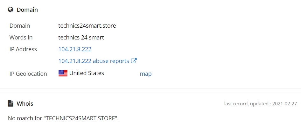
Task: Open the map link for IP geolocation
Action: pos(146,74)
